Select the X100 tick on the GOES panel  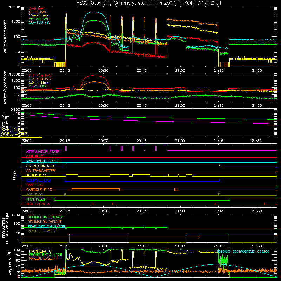coord(15,110)
